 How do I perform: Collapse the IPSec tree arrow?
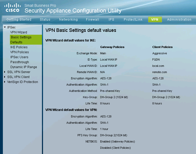pyautogui.click(x=5, y=27)
